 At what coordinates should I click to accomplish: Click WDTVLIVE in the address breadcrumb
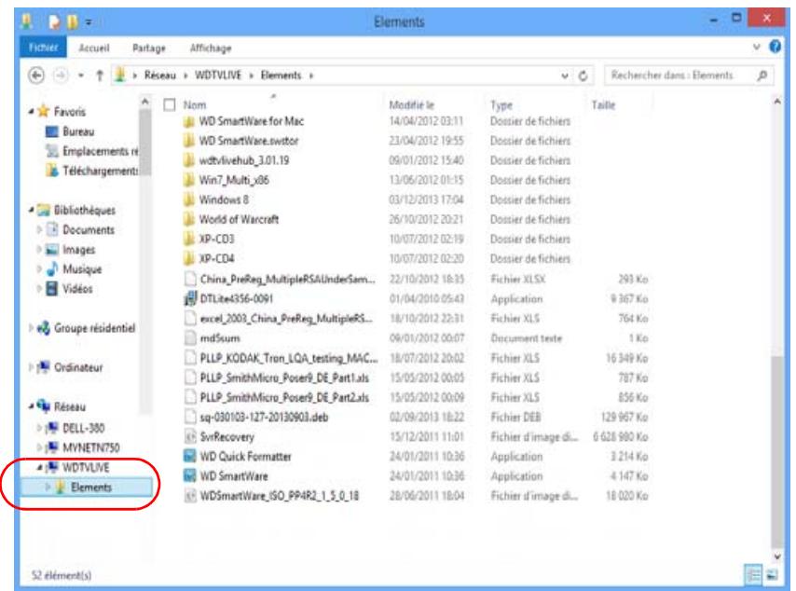[x=218, y=76]
